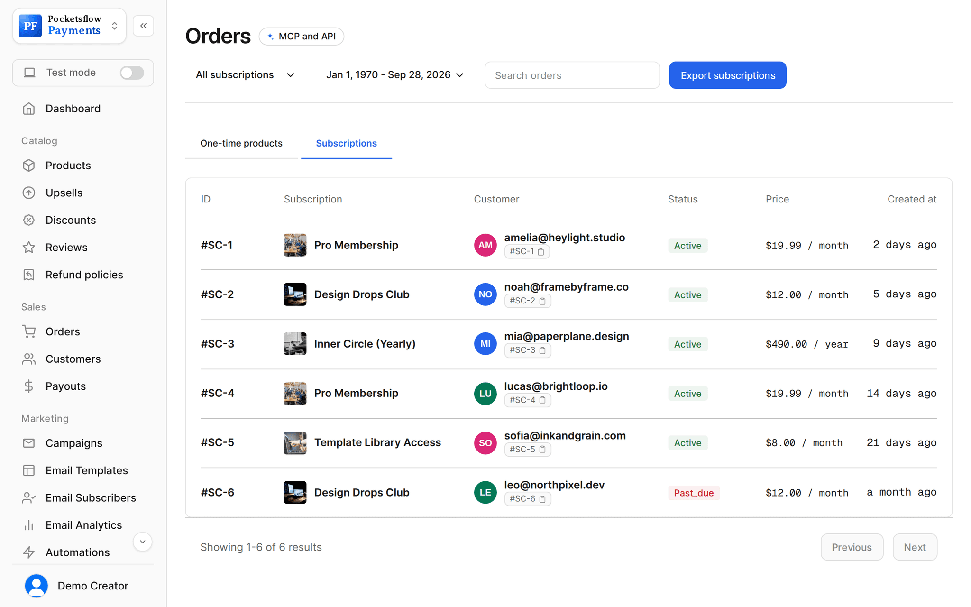Click Showing 1-6 of 6 results text

tap(261, 547)
